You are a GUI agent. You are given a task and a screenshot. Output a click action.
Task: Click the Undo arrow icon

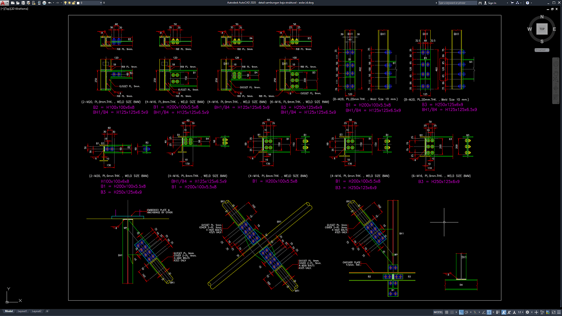[x=50, y=3]
